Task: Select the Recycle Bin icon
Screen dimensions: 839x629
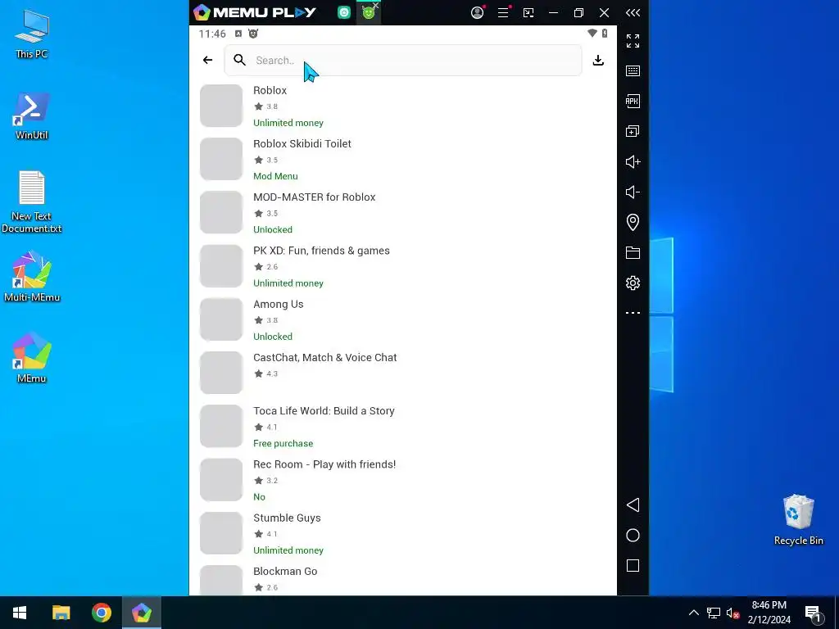Action: click(x=798, y=520)
